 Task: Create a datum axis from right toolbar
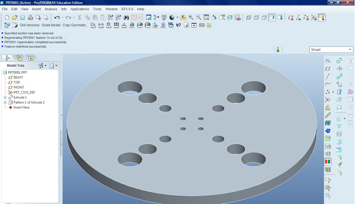[x=328, y=76]
